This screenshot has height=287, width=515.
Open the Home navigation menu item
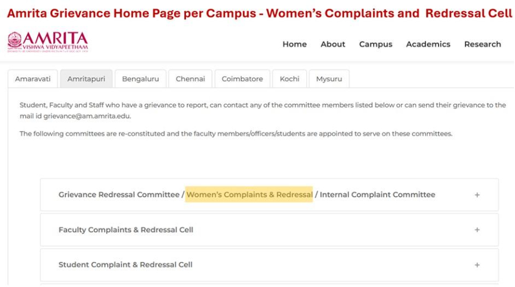(x=294, y=44)
